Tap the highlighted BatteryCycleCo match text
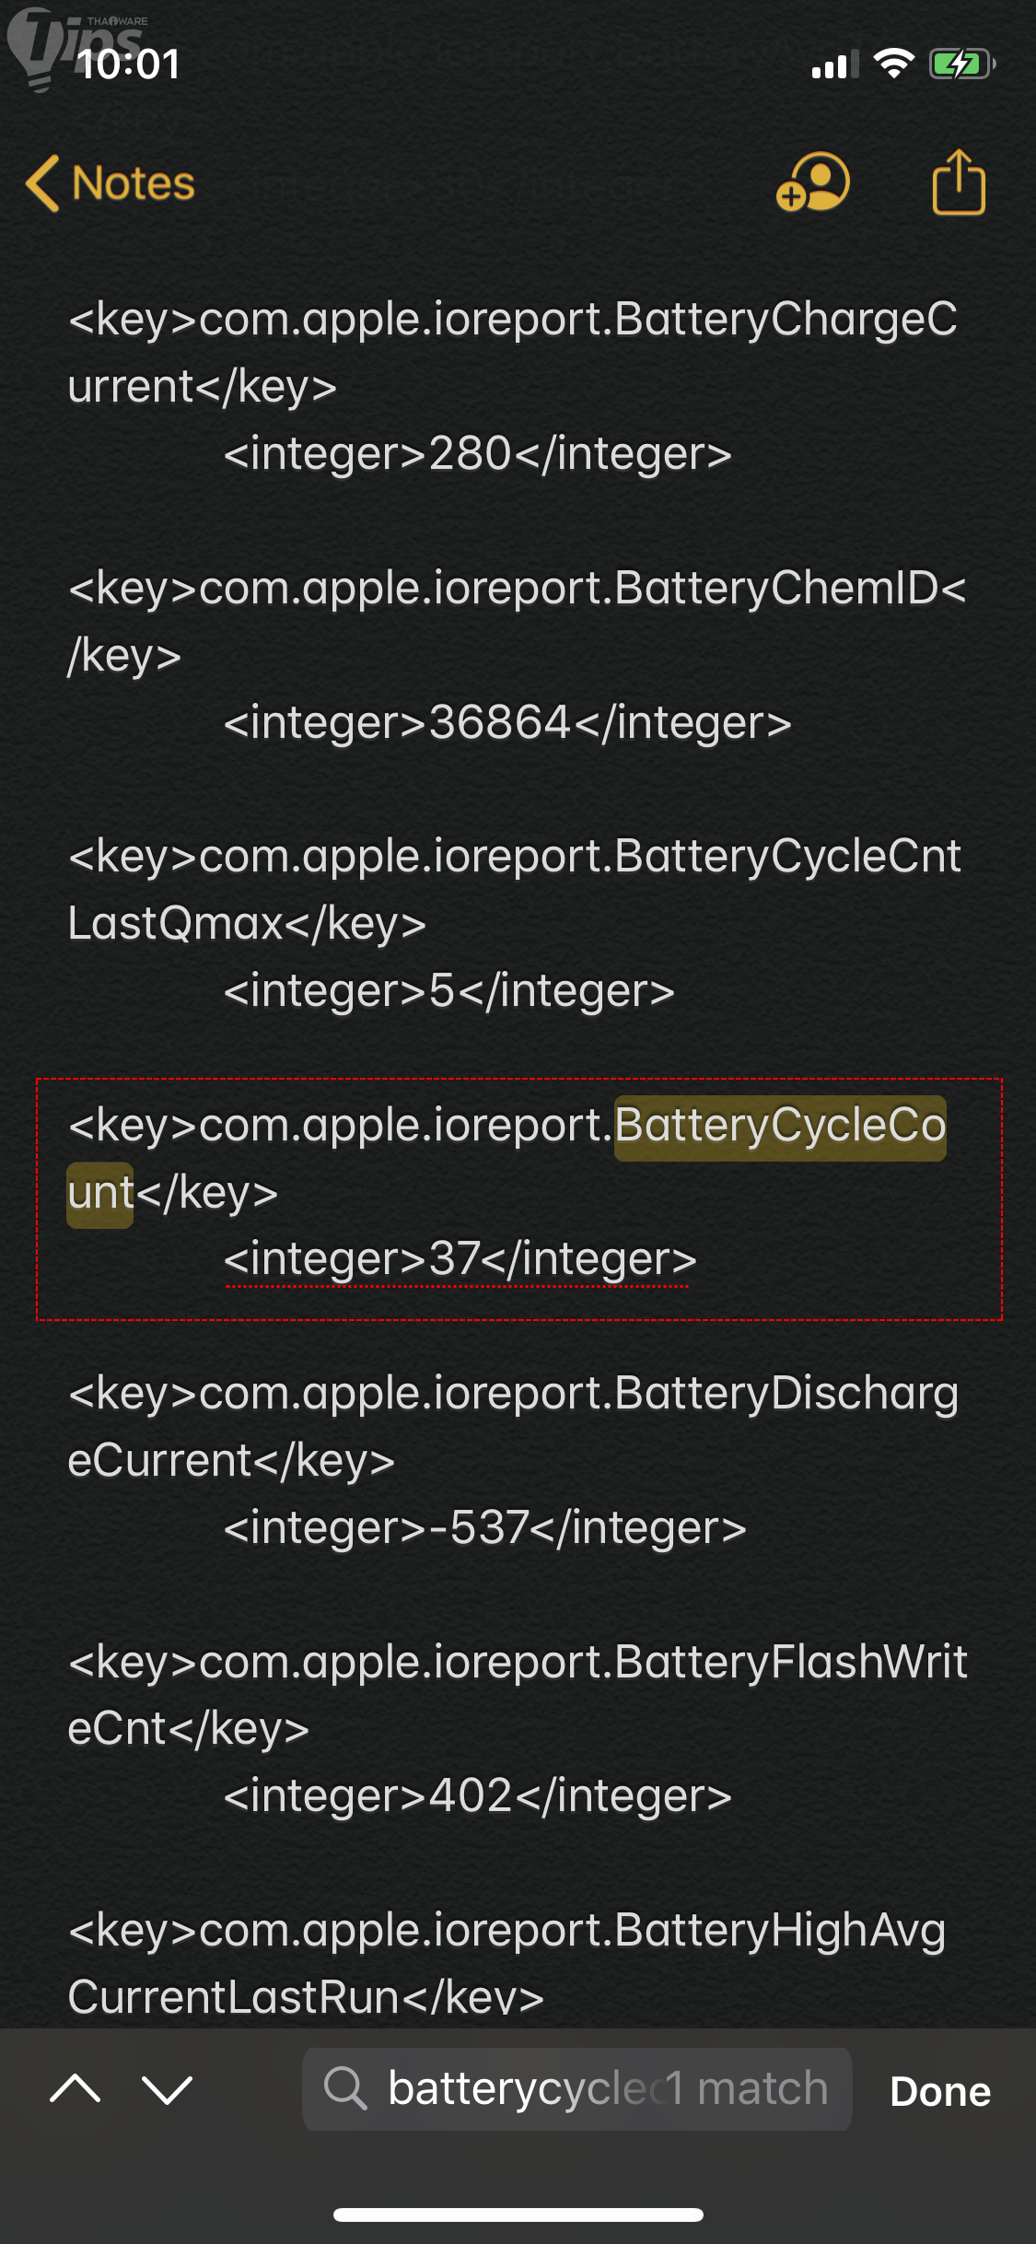 coord(779,1127)
